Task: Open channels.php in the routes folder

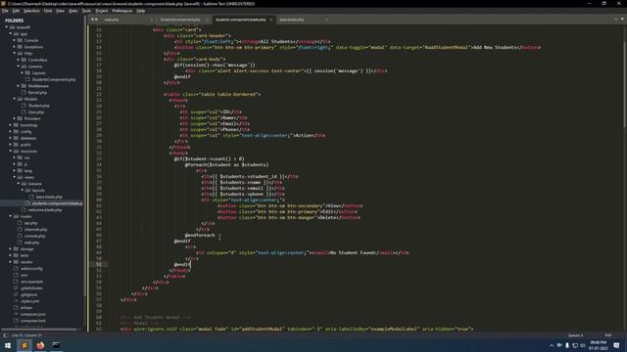Action: [35, 230]
